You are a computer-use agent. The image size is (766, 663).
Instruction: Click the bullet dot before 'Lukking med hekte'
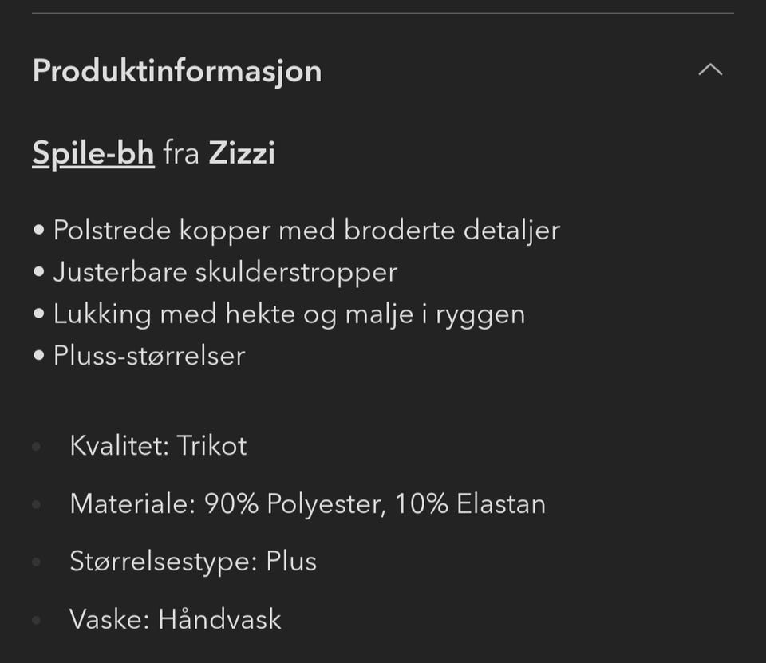point(39,314)
